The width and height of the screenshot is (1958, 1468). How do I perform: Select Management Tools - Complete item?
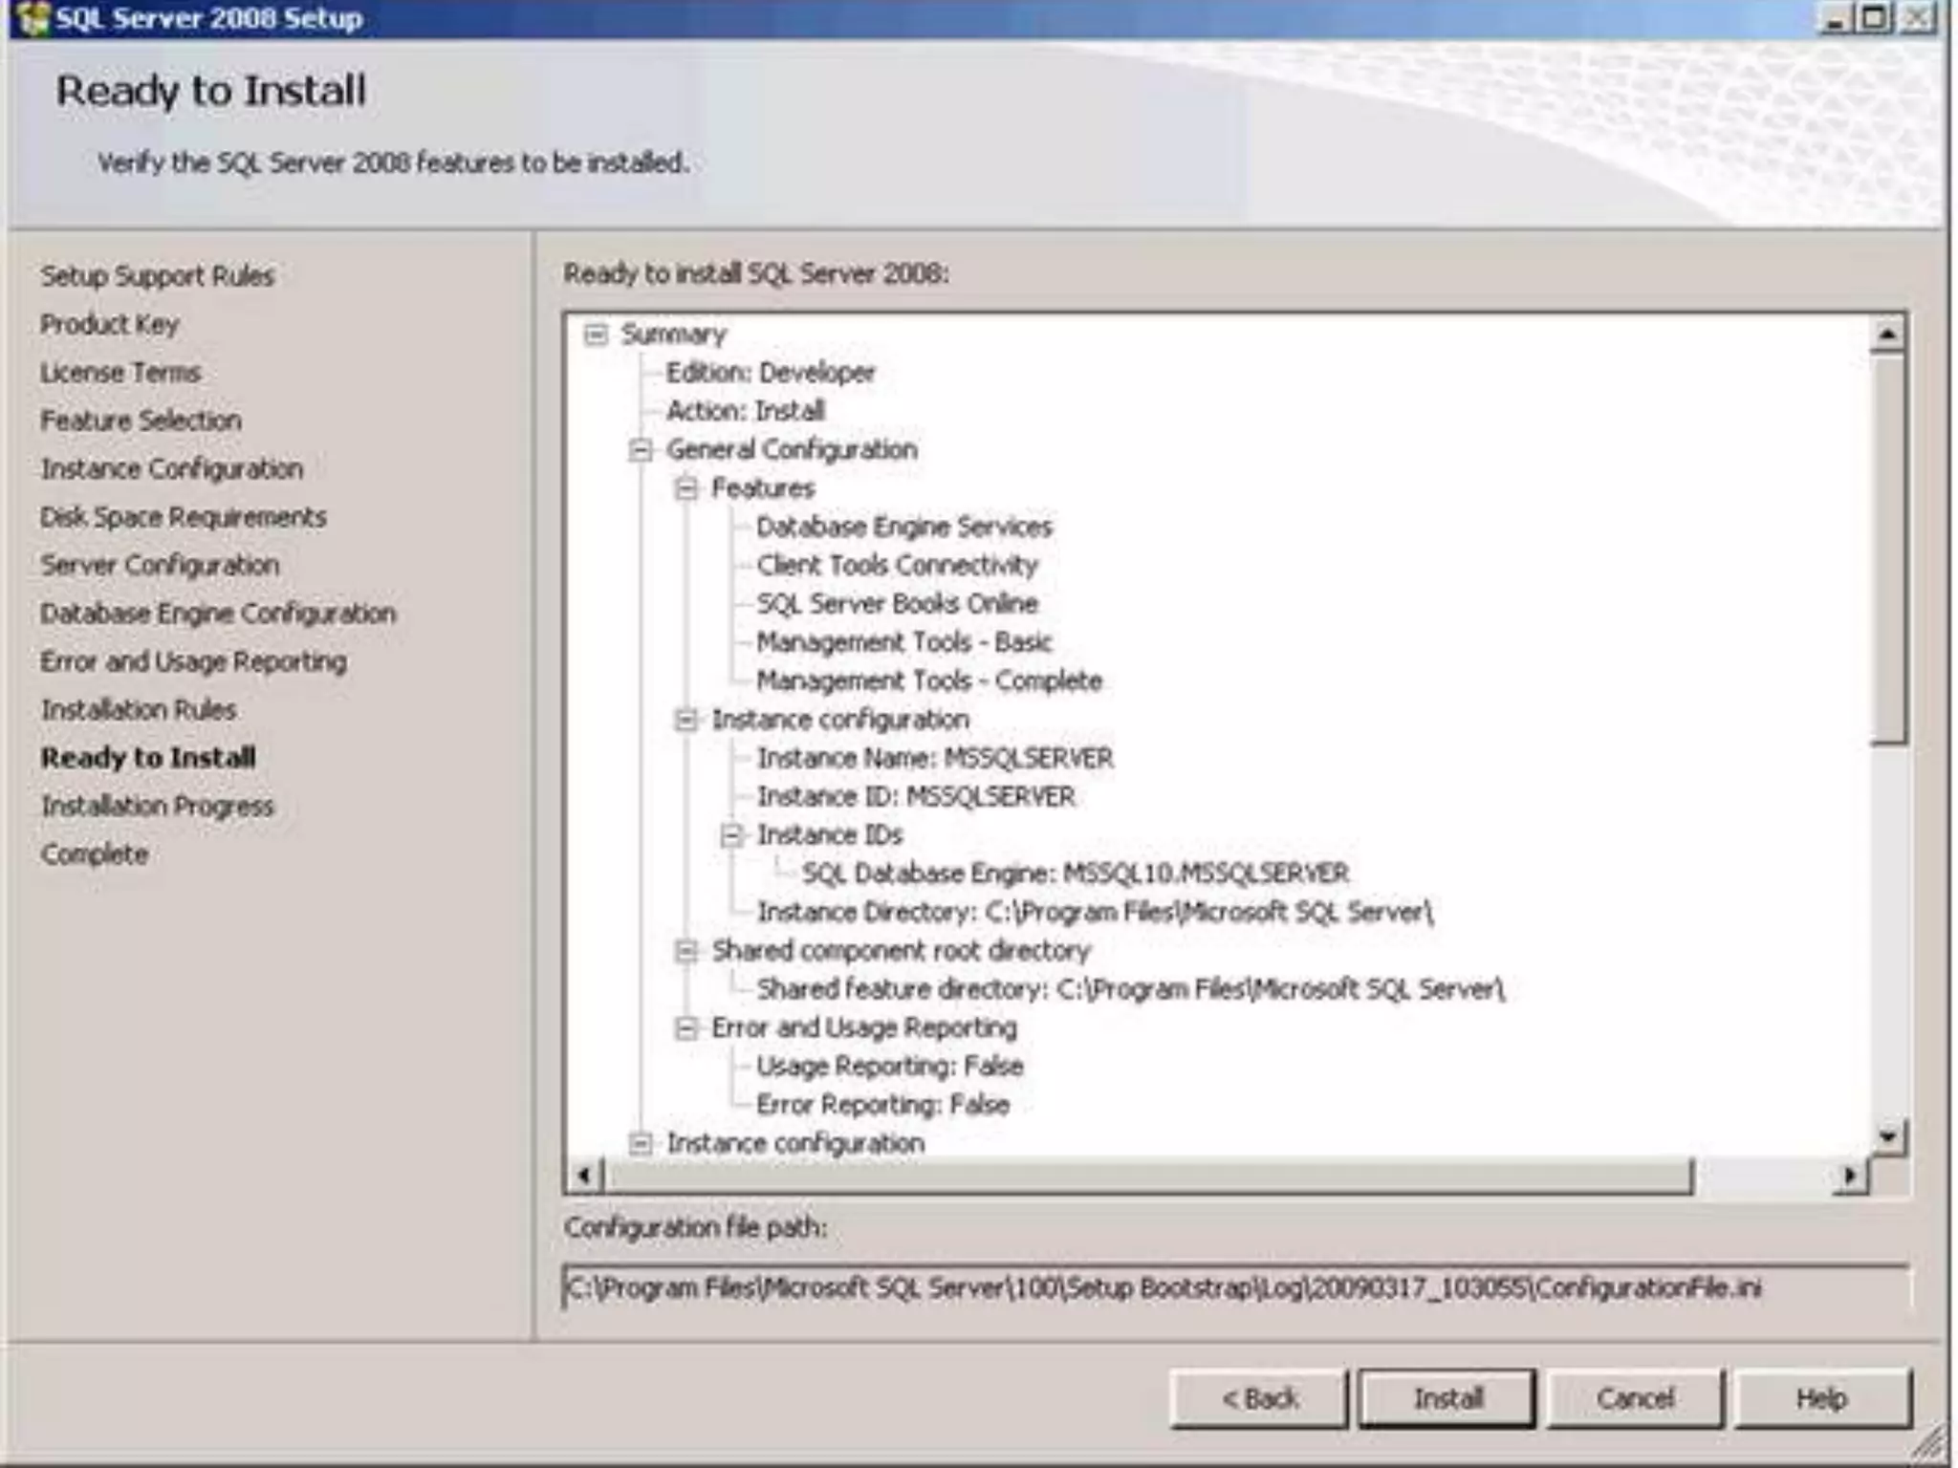click(x=928, y=681)
